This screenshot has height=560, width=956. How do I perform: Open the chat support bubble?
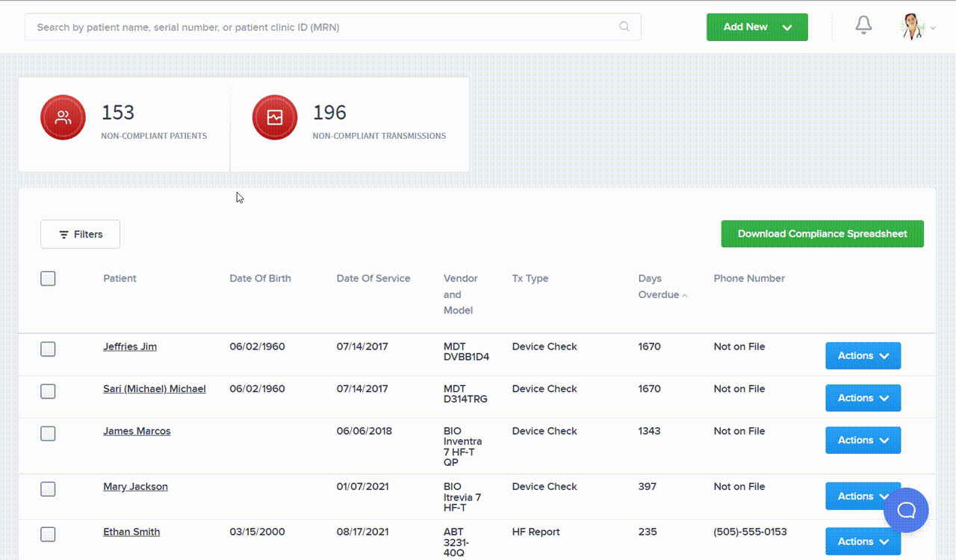(907, 510)
